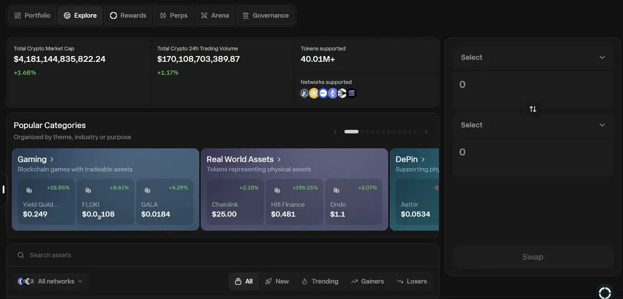Click the +1.17% volume change

168,73
